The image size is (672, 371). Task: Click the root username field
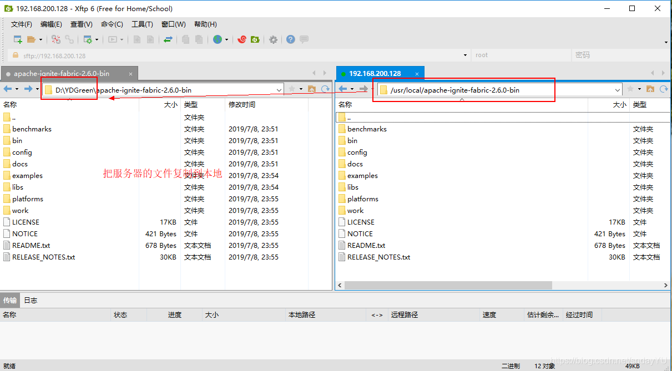coord(522,55)
